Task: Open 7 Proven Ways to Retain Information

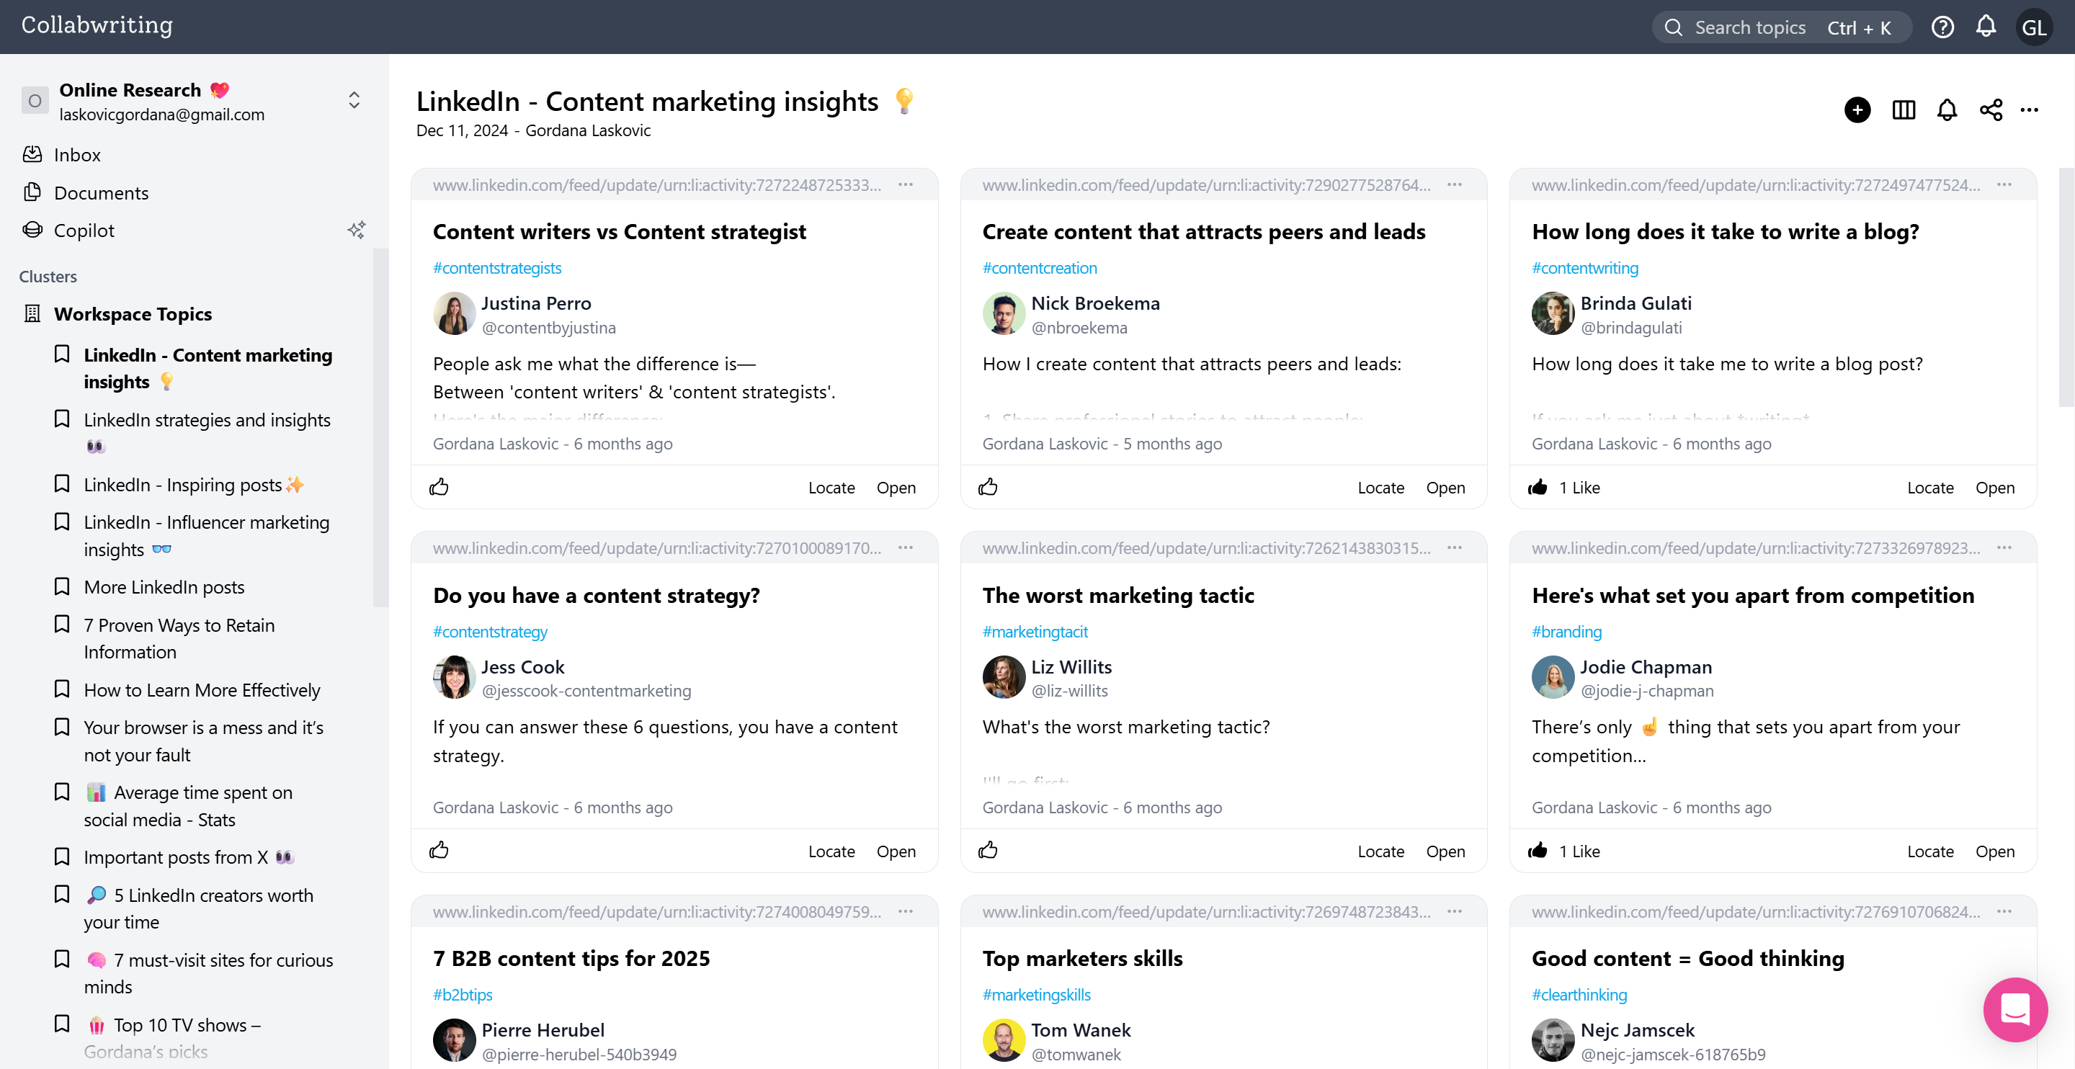Action: click(x=179, y=639)
